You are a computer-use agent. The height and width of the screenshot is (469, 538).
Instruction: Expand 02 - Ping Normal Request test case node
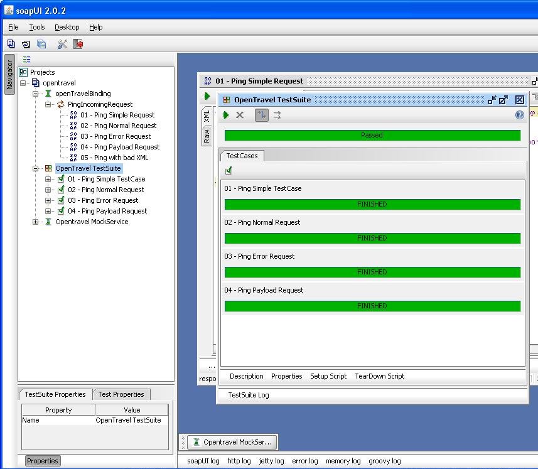click(48, 190)
